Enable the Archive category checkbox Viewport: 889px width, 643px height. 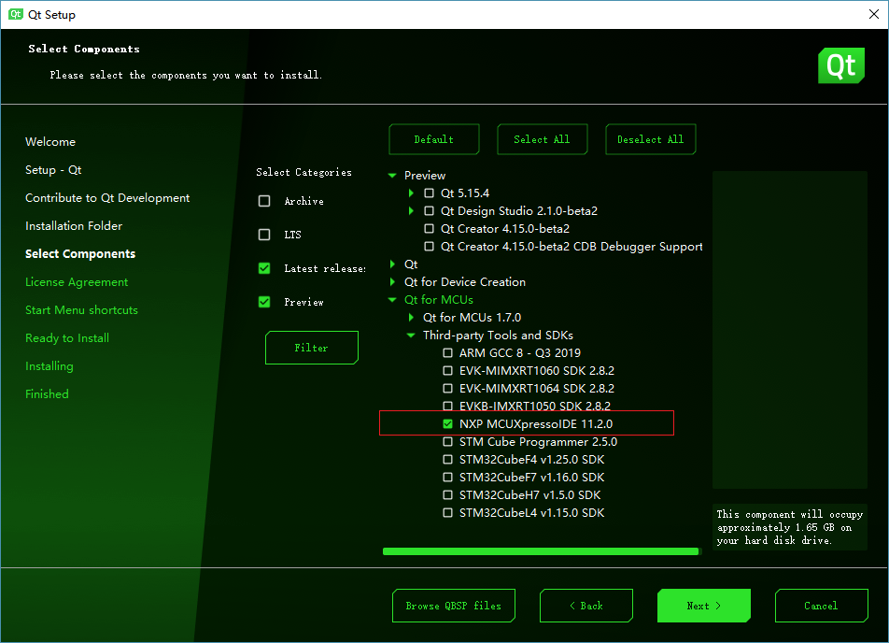[x=264, y=201]
